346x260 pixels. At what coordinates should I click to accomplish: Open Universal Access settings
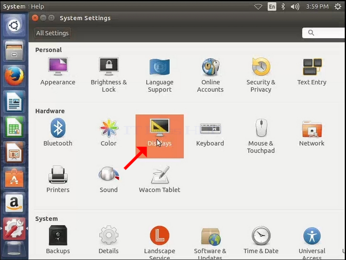pos(312,242)
